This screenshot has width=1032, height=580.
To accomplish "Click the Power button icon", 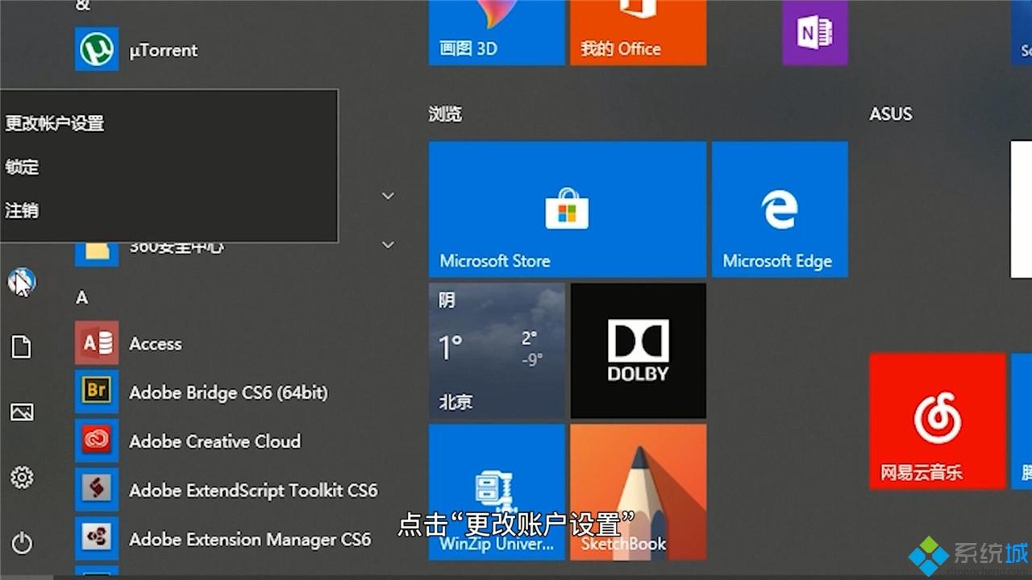I will coord(22,543).
